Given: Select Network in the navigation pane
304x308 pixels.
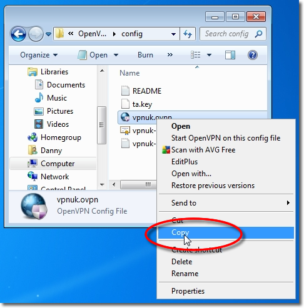Looking at the screenshot, I should [x=54, y=177].
